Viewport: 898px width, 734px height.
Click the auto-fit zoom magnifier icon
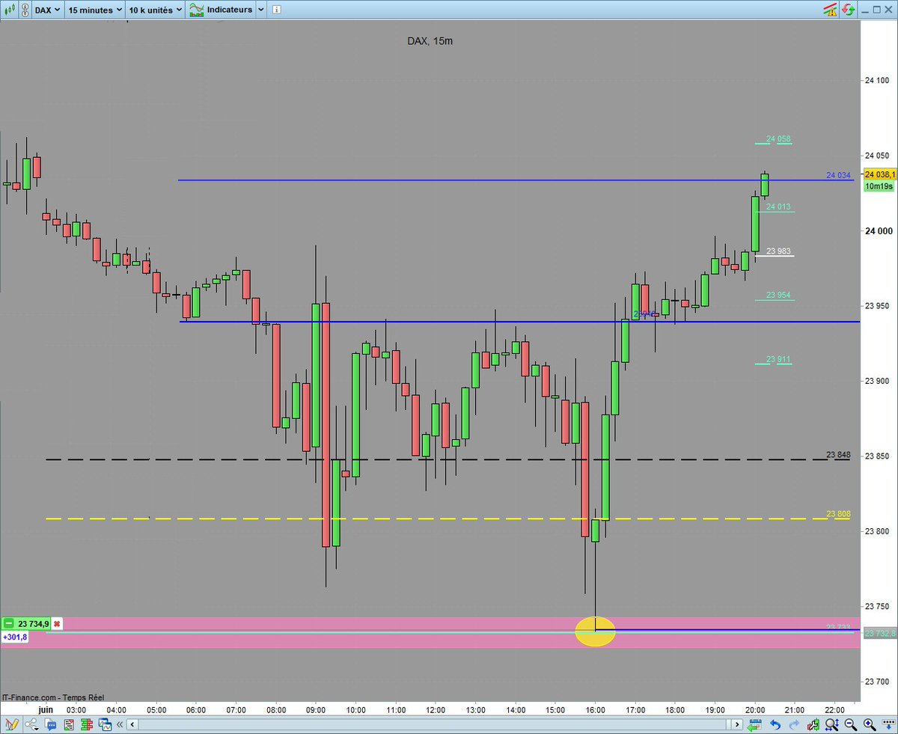pyautogui.click(x=832, y=724)
